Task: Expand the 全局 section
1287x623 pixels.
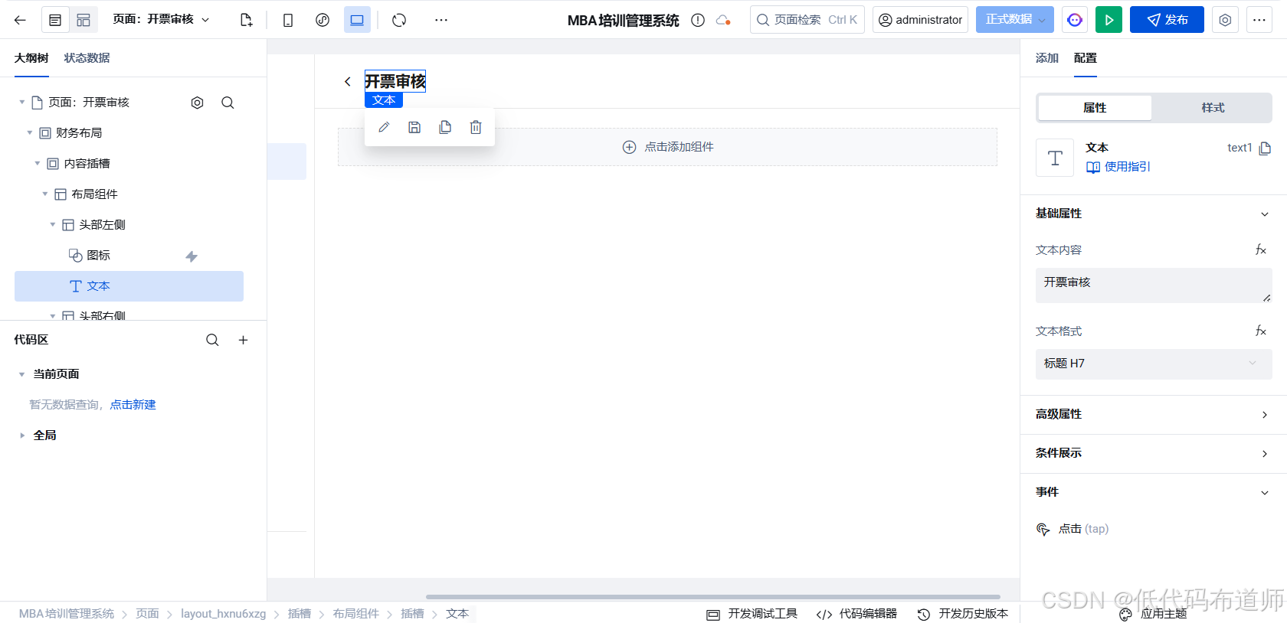Action: 21,435
